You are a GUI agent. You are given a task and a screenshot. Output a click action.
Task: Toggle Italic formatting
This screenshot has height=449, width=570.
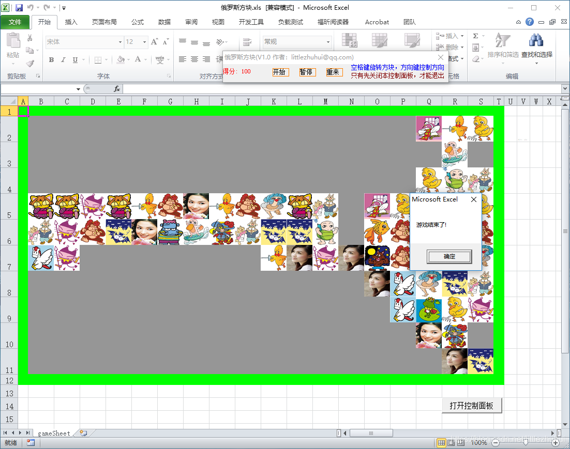coord(63,60)
